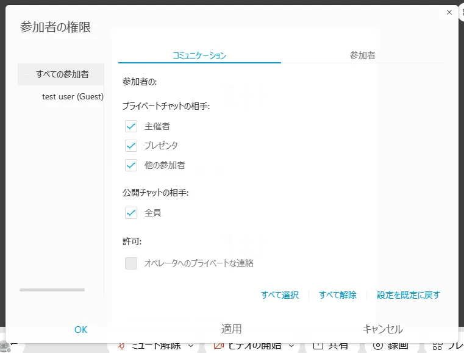Image resolution: width=464 pixels, height=353 pixels.
Task: Click the record icon
Action: (x=377, y=346)
